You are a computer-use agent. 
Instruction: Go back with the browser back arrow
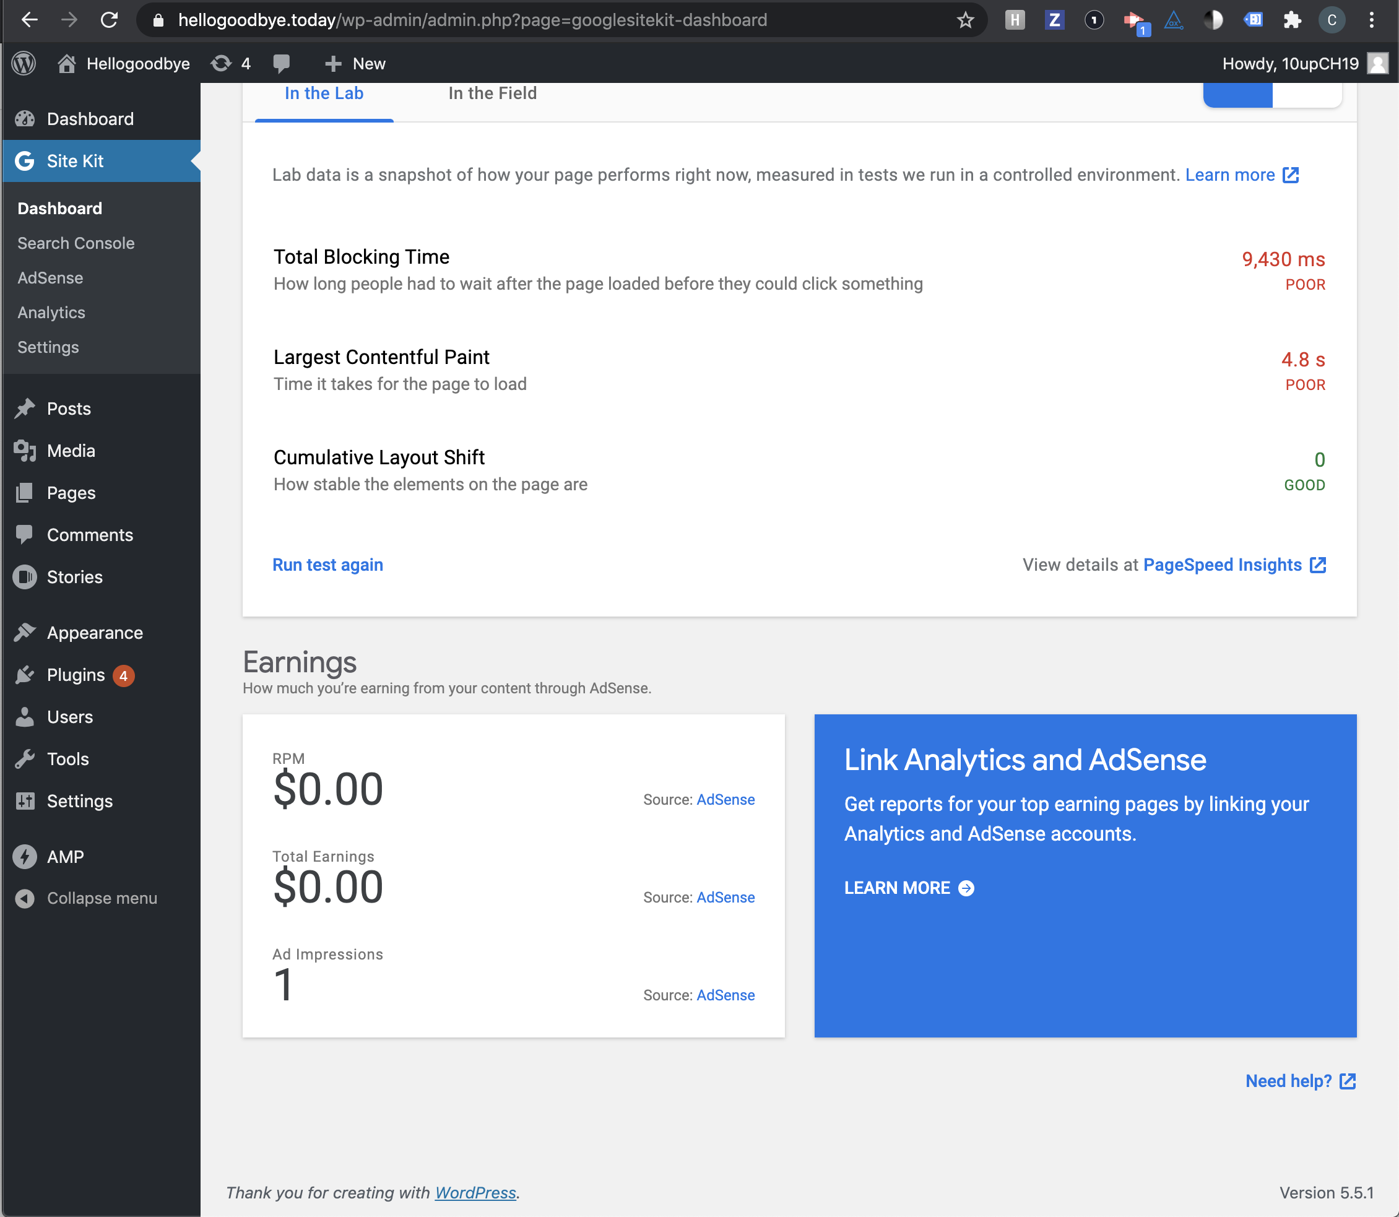[x=29, y=20]
